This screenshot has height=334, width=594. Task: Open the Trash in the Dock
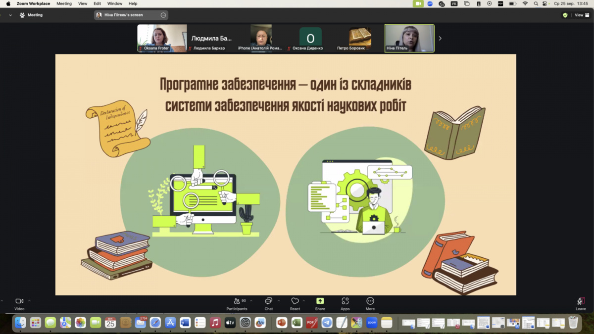pos(573,323)
